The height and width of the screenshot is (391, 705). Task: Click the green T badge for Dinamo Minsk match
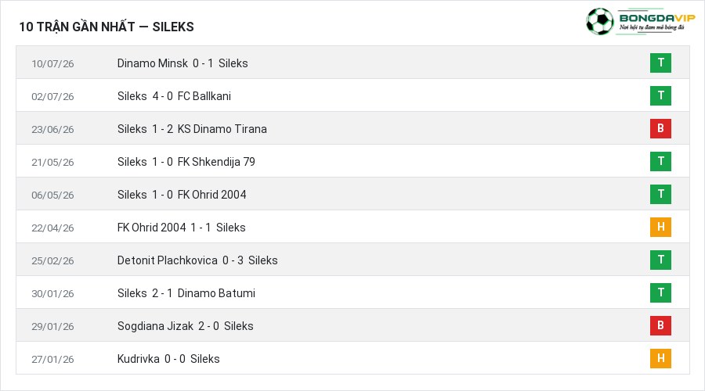[660, 63]
